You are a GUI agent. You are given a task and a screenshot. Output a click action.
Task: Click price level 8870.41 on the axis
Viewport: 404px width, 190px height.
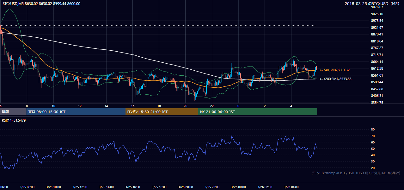[x=377, y=34]
